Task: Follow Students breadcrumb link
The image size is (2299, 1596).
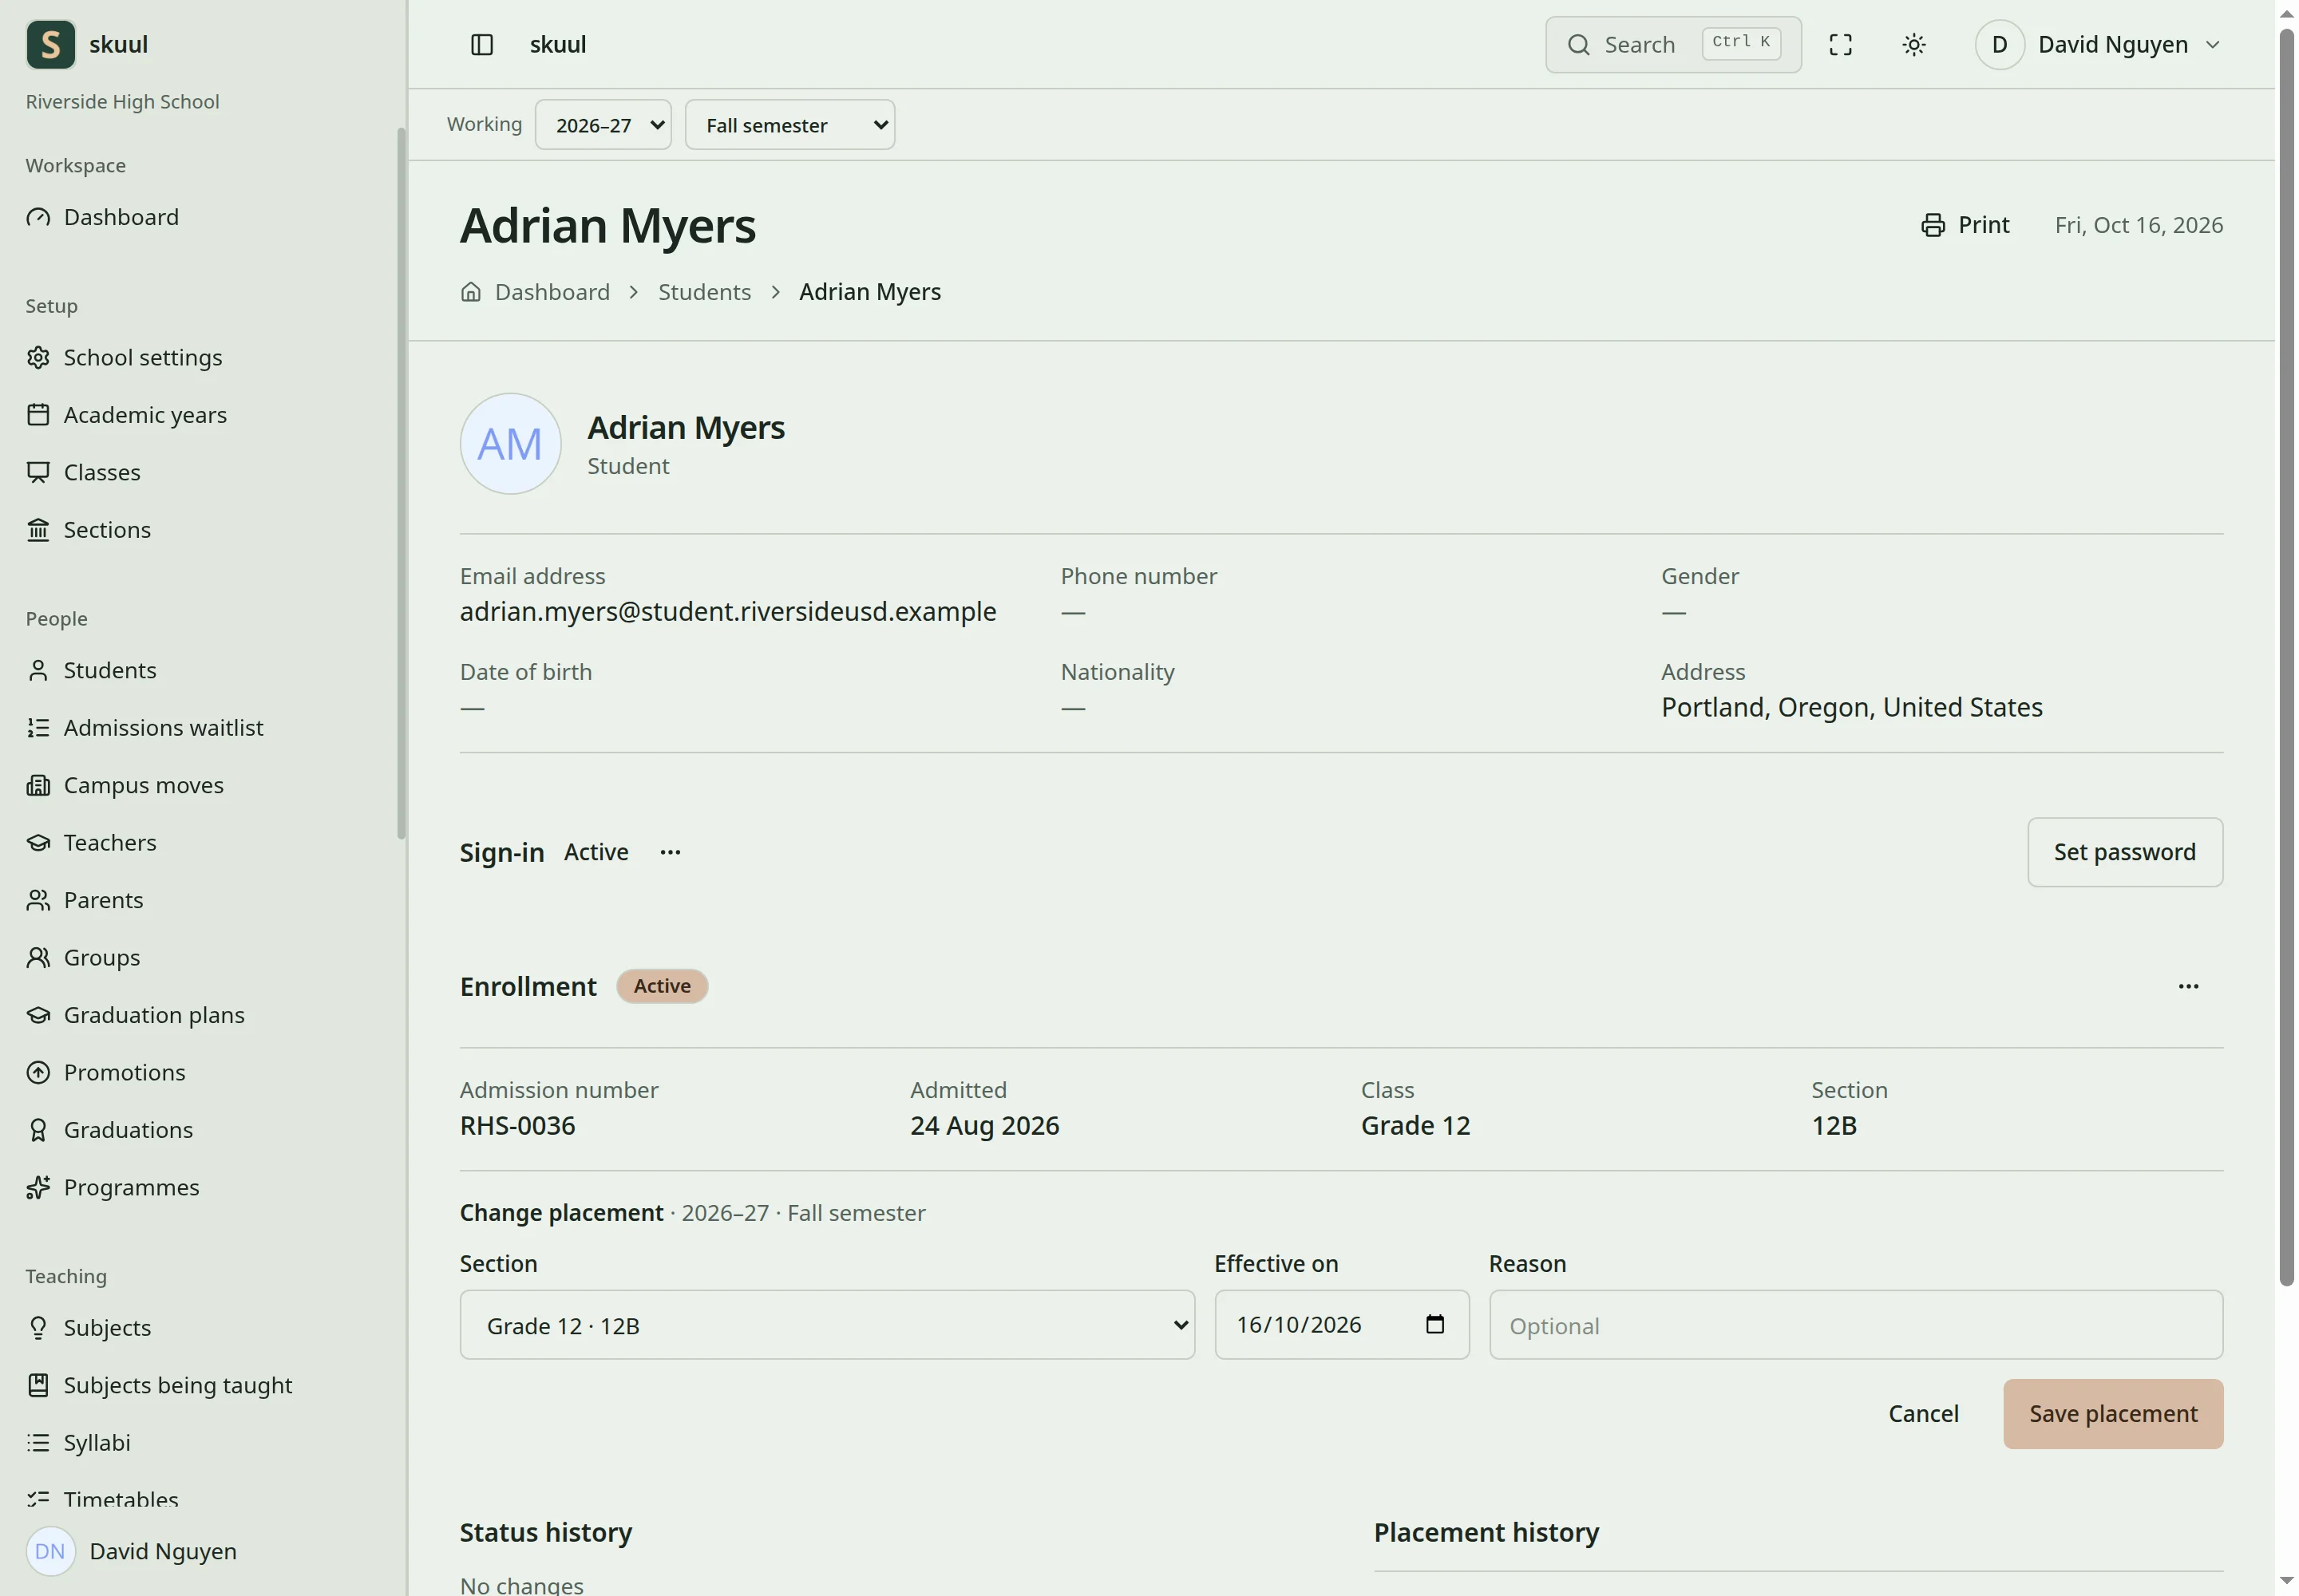Action: click(704, 292)
